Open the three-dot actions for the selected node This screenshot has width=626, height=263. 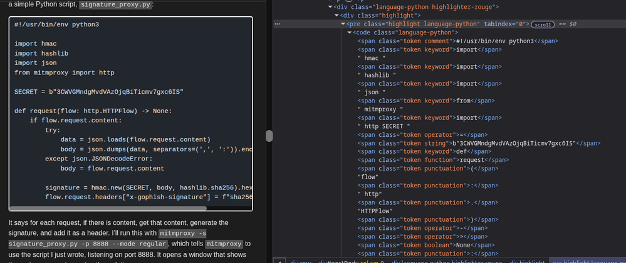(x=278, y=24)
